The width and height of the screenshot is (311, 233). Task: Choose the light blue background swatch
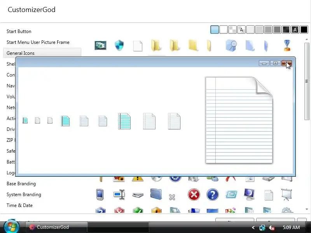pos(215,30)
